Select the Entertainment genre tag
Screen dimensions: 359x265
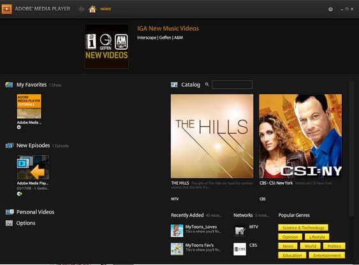[x=327, y=255]
